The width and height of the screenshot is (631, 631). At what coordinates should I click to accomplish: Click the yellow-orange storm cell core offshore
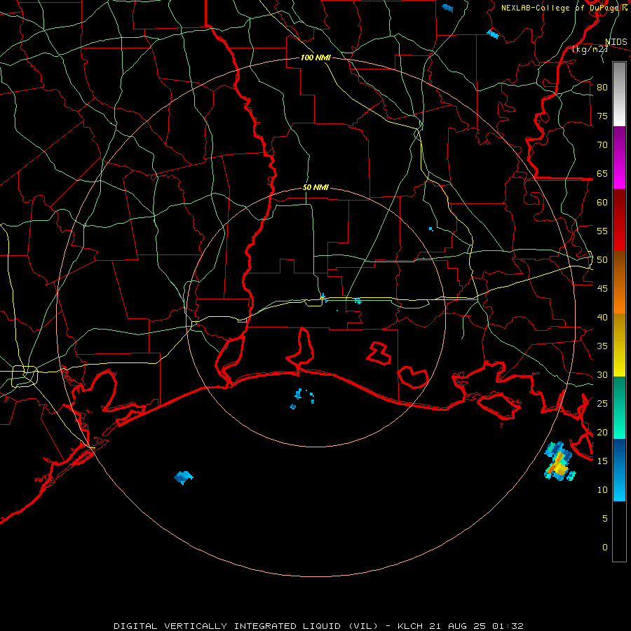coord(559,465)
